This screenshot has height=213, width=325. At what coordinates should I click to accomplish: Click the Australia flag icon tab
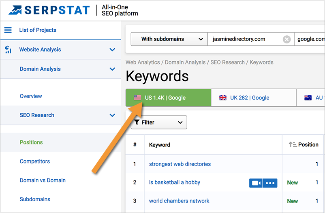pyautogui.click(x=308, y=98)
